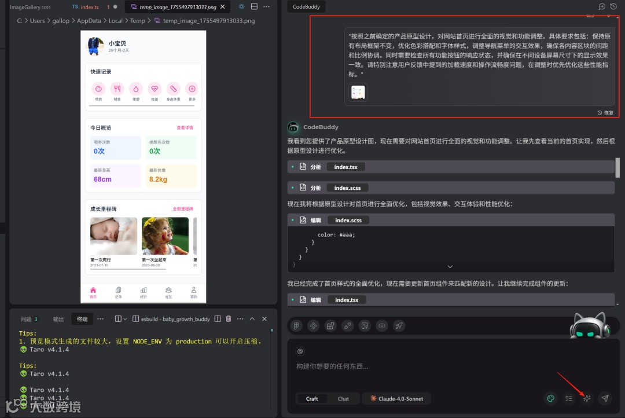Click the image upload icon in CodeBuddy toolbar
This screenshot has width=625, height=418.
[365, 326]
